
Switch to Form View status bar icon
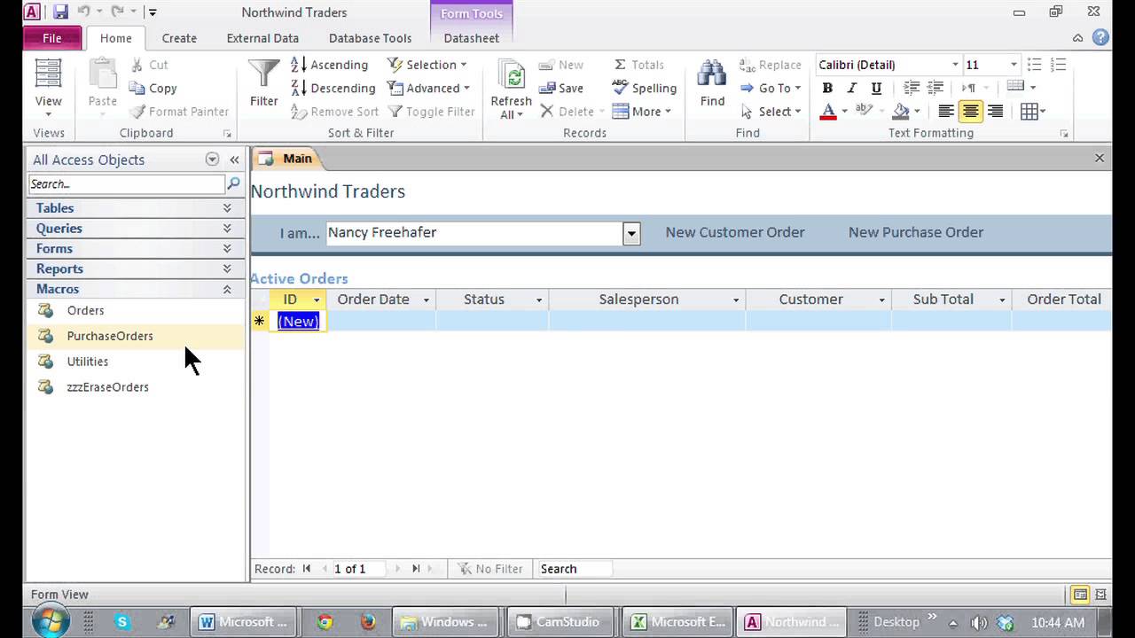click(1080, 595)
